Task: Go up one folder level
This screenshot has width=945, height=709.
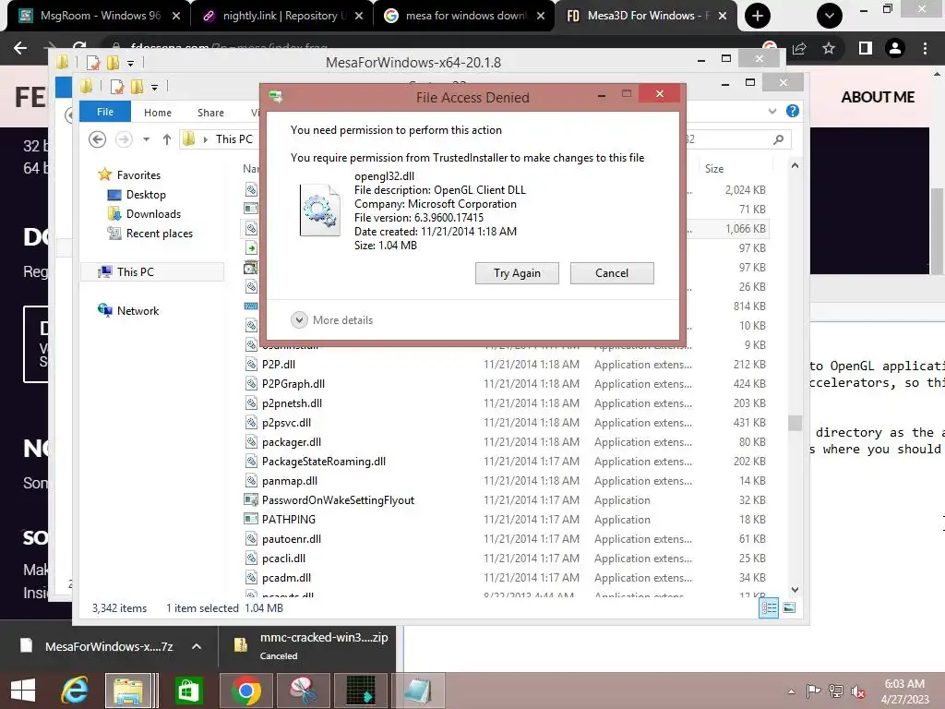Action: [167, 139]
